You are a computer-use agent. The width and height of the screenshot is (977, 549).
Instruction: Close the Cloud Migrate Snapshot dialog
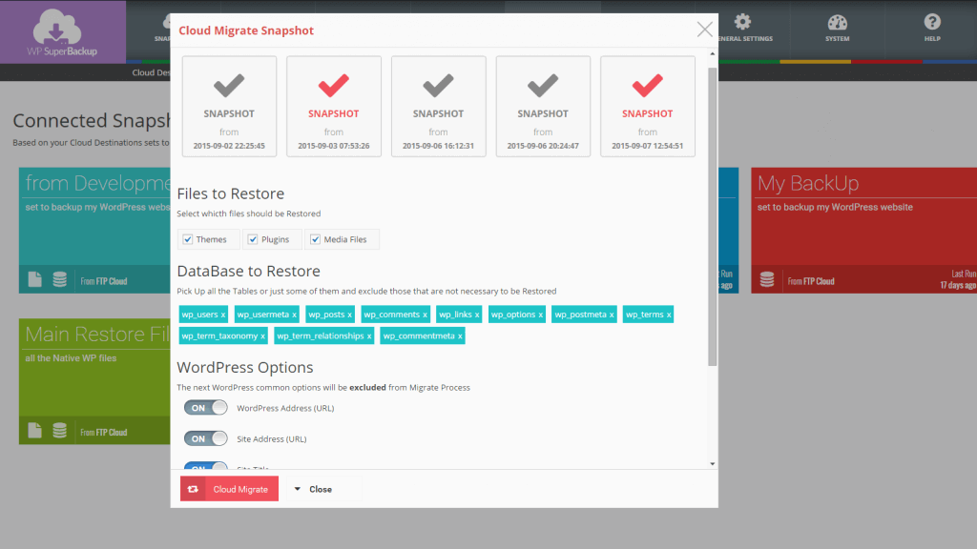click(x=705, y=30)
